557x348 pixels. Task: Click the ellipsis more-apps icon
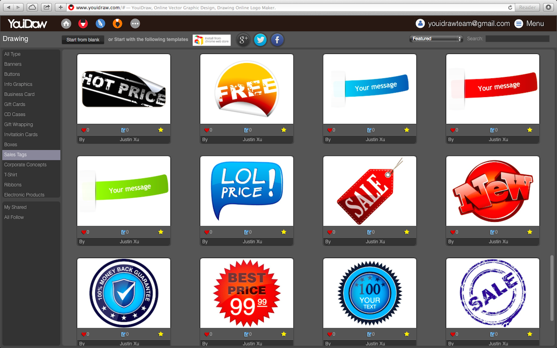[x=135, y=23]
